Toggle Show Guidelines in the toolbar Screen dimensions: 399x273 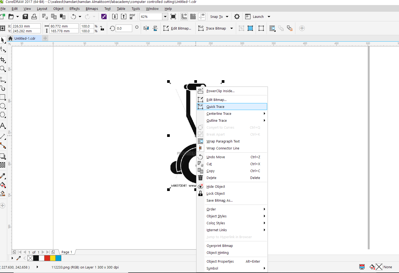[202, 17]
